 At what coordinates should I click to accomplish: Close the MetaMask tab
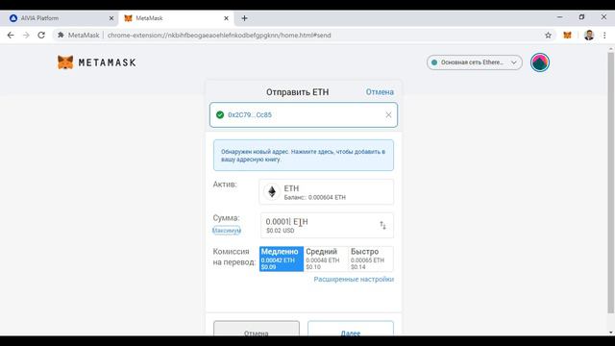[x=226, y=18]
